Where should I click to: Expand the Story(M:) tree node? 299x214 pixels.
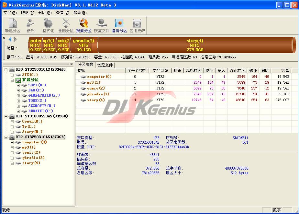(12, 132)
